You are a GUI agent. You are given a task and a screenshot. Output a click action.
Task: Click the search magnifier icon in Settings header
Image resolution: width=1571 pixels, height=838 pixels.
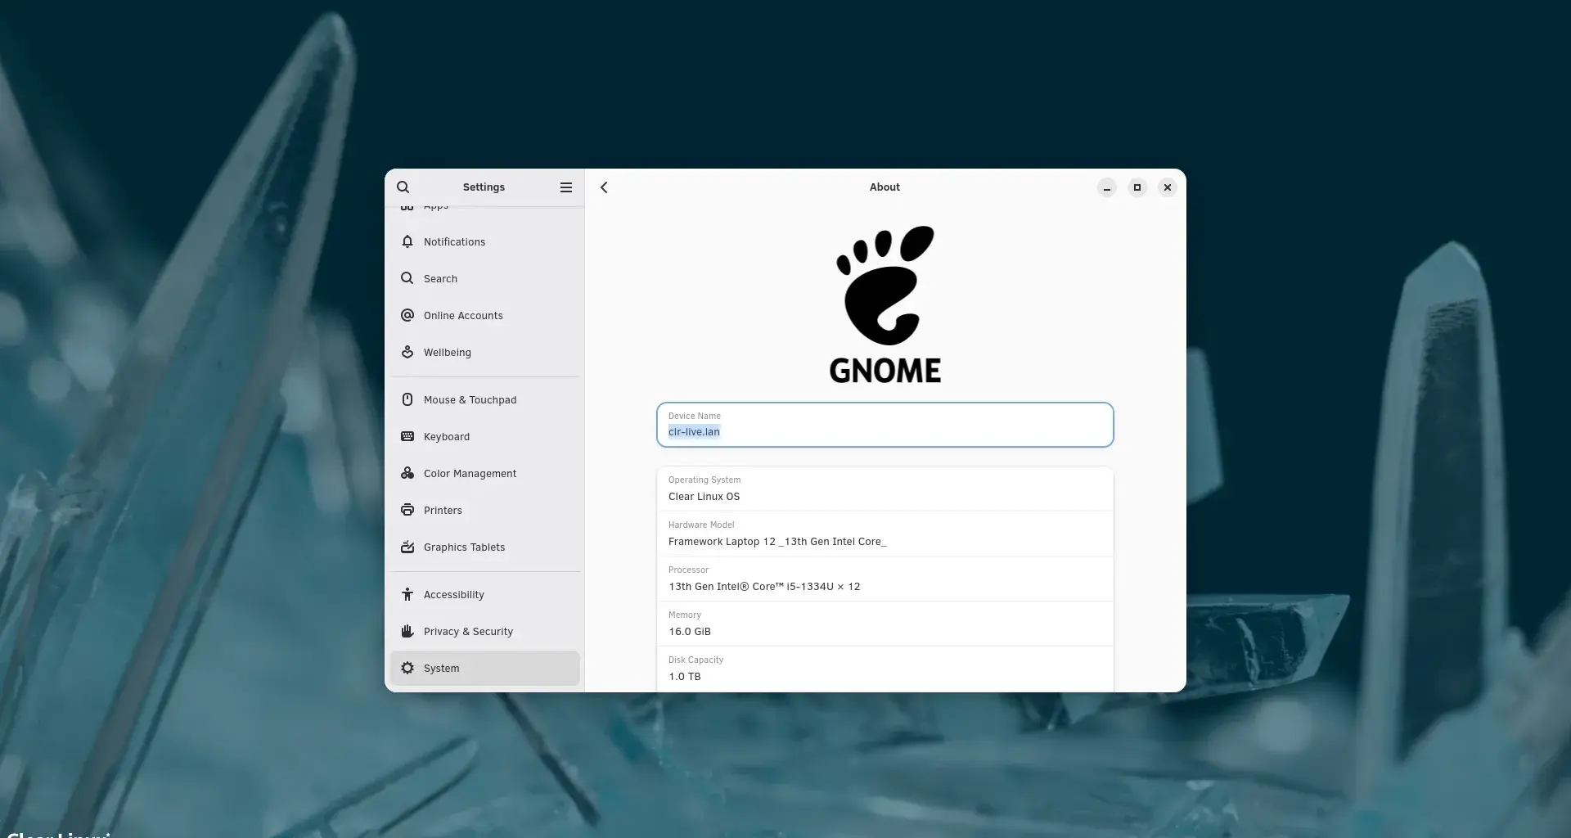[x=403, y=187]
